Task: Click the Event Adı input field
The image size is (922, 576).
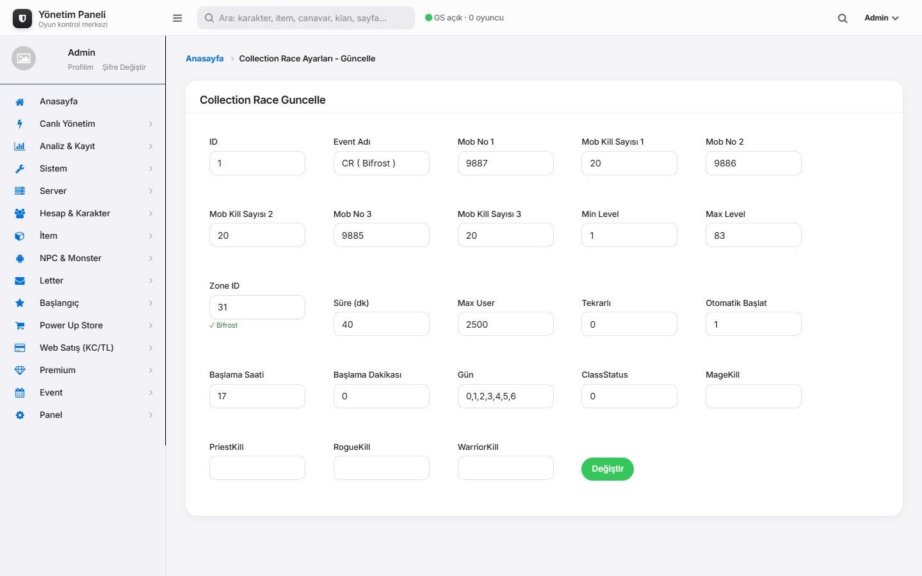Action: click(x=382, y=163)
